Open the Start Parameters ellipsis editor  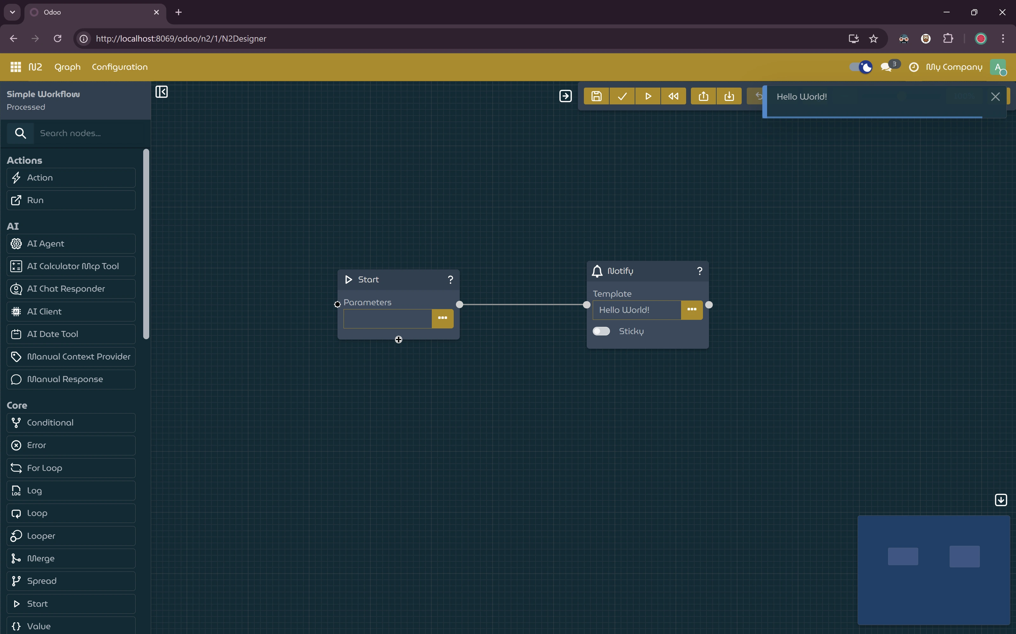pos(443,318)
